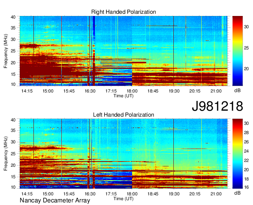
Task: Click 18:00 time tick on Left Handed plot
Action: (x=132, y=194)
